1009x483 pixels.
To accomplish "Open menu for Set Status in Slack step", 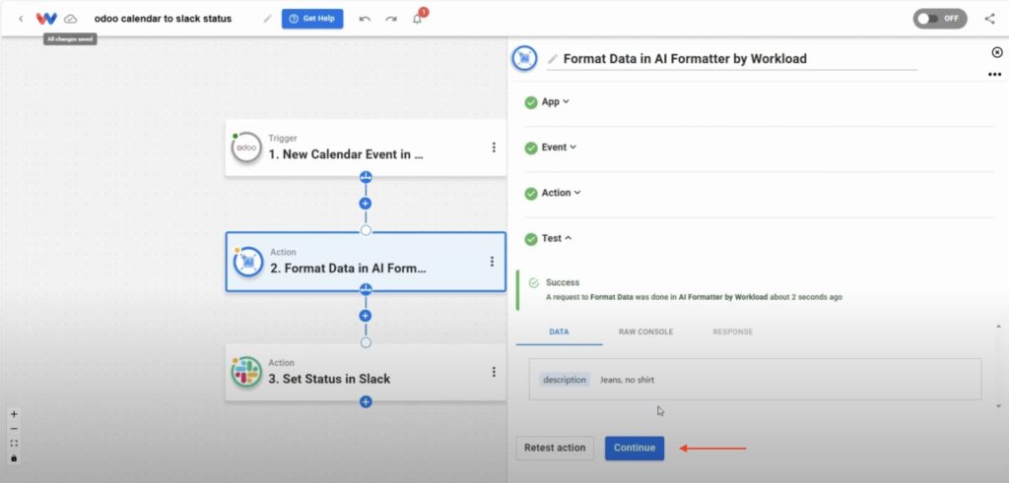I will 494,372.
